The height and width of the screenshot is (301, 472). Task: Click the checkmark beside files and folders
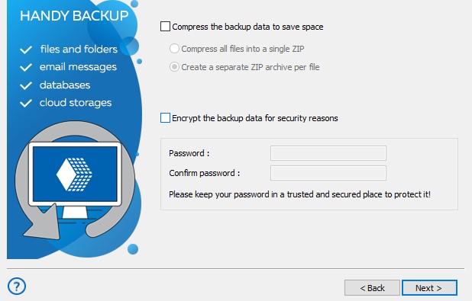(26, 50)
